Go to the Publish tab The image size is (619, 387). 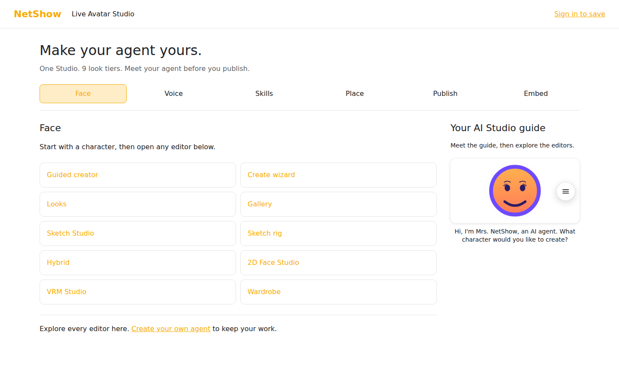445,94
